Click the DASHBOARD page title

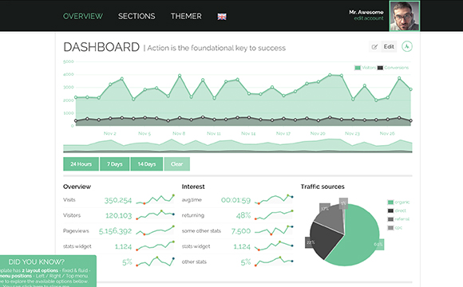[x=101, y=47]
